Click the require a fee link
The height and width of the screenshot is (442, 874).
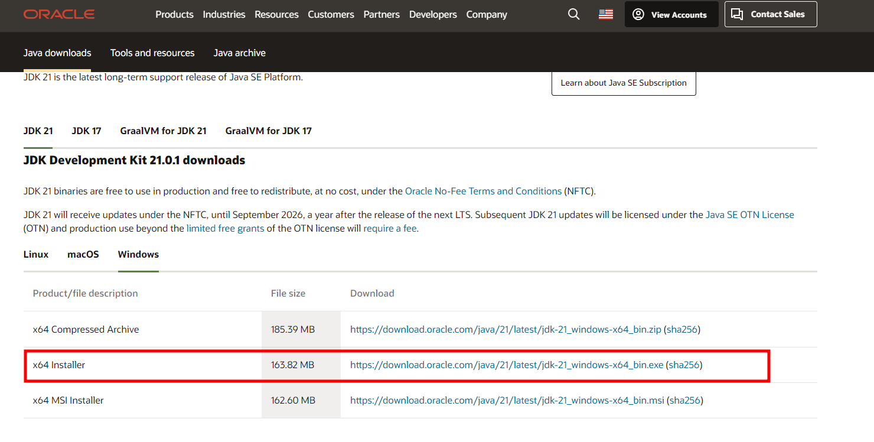[390, 228]
